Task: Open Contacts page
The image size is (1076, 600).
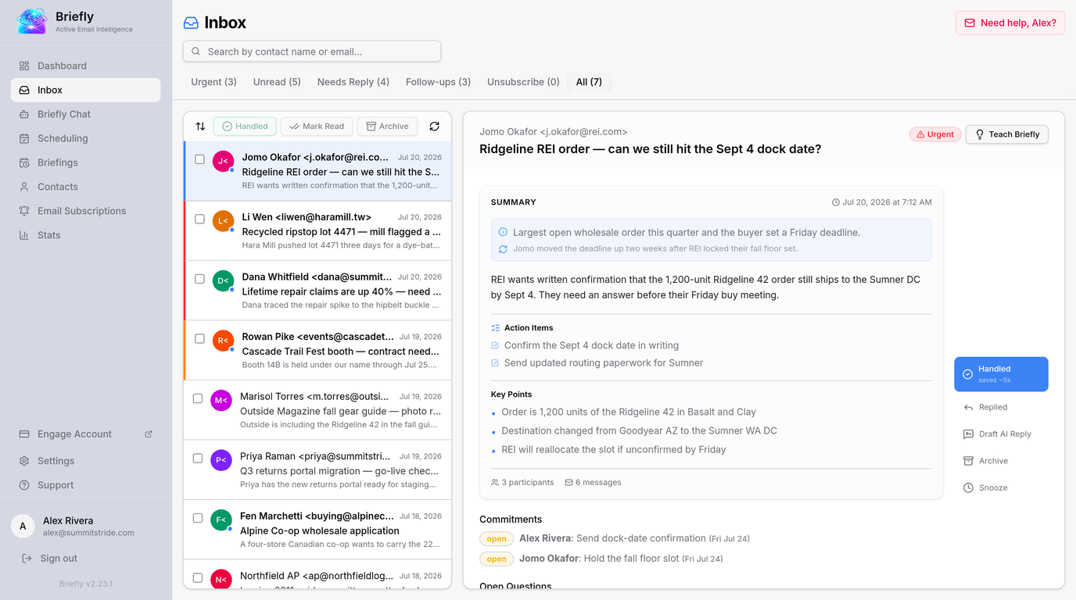Action: click(86, 187)
